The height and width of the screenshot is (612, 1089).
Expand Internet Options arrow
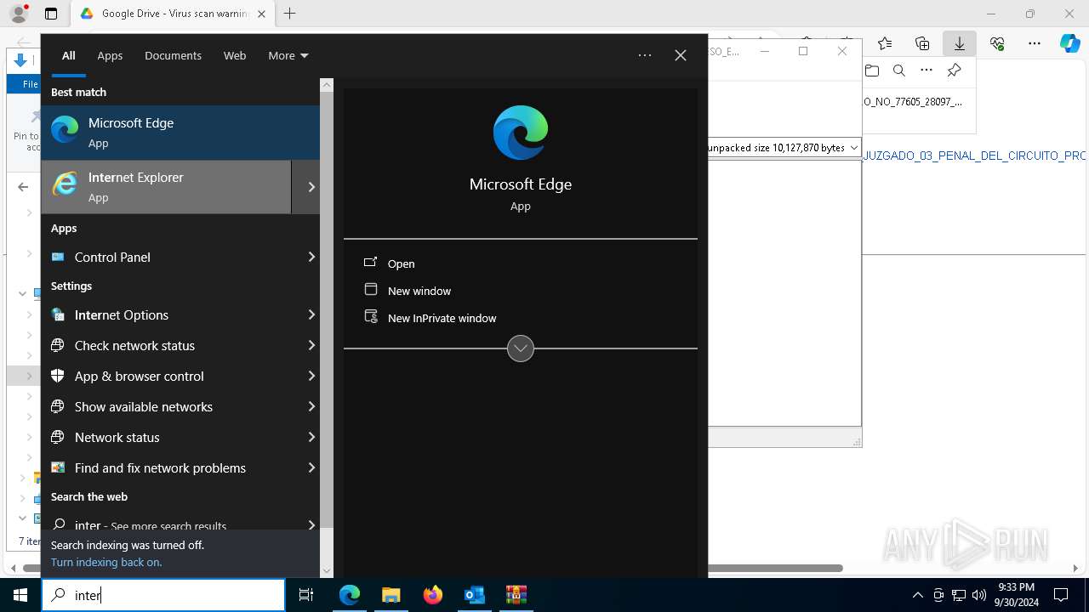pyautogui.click(x=311, y=314)
